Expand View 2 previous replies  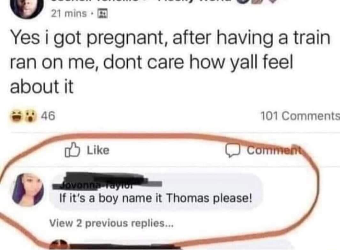tap(111, 223)
